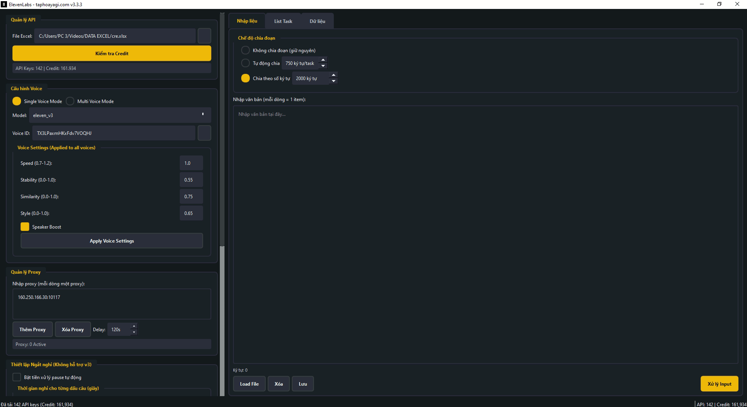Switch to the List Task tab
The height and width of the screenshot is (407, 747).
(283, 21)
